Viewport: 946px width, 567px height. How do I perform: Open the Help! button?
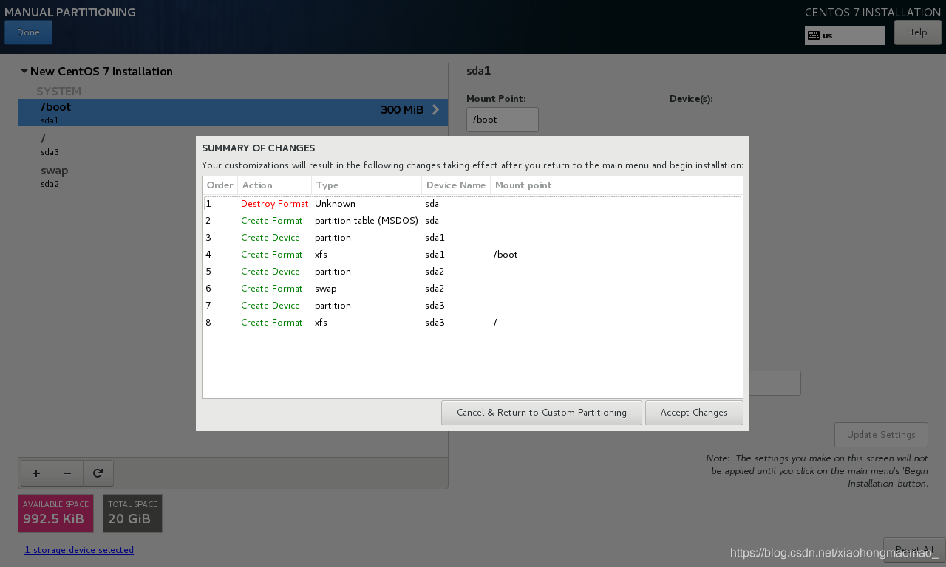[x=918, y=32]
